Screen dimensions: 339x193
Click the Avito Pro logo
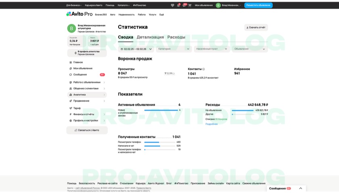click(x=80, y=14)
